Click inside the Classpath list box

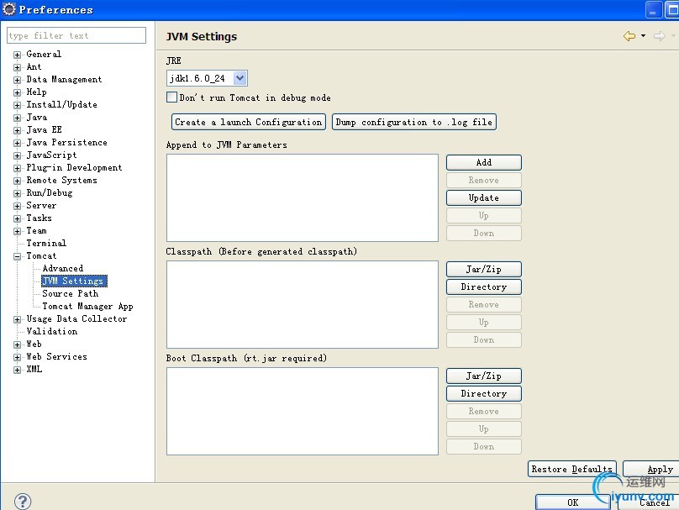(x=303, y=304)
